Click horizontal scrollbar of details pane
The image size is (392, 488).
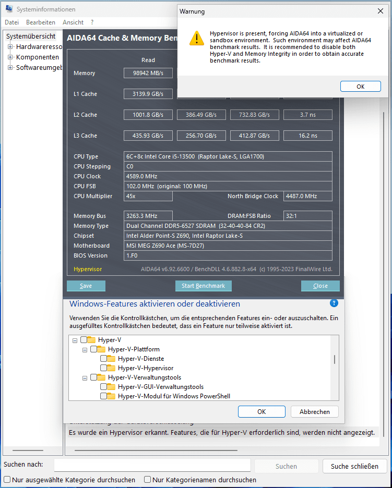pyautogui.click(x=156, y=450)
